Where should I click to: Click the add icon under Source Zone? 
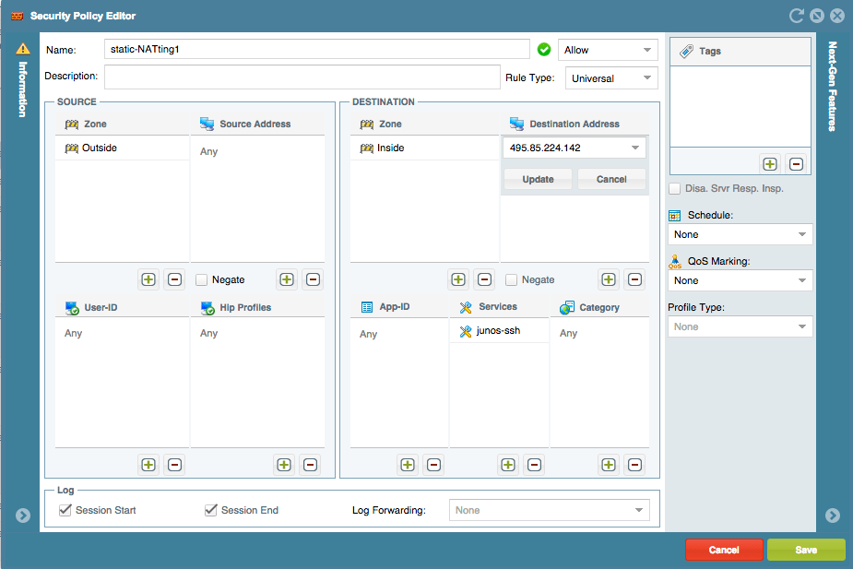148,279
